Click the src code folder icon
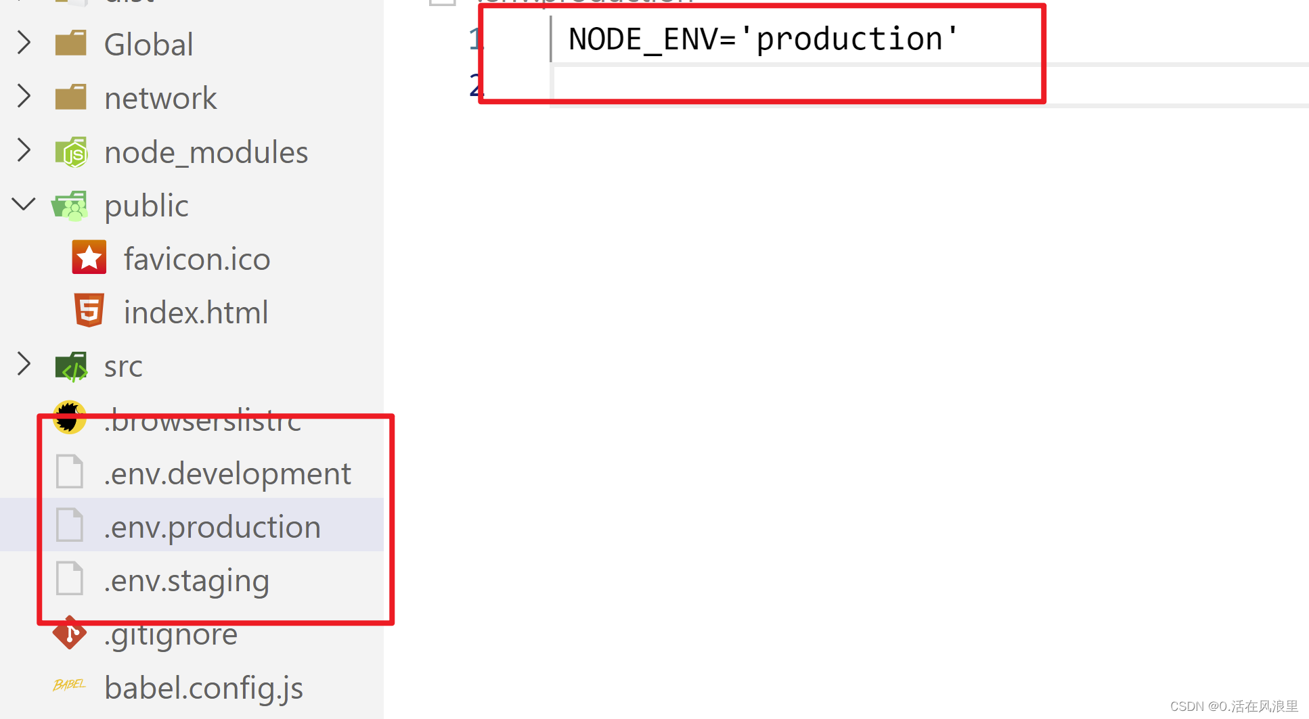The image size is (1309, 719). point(71,366)
